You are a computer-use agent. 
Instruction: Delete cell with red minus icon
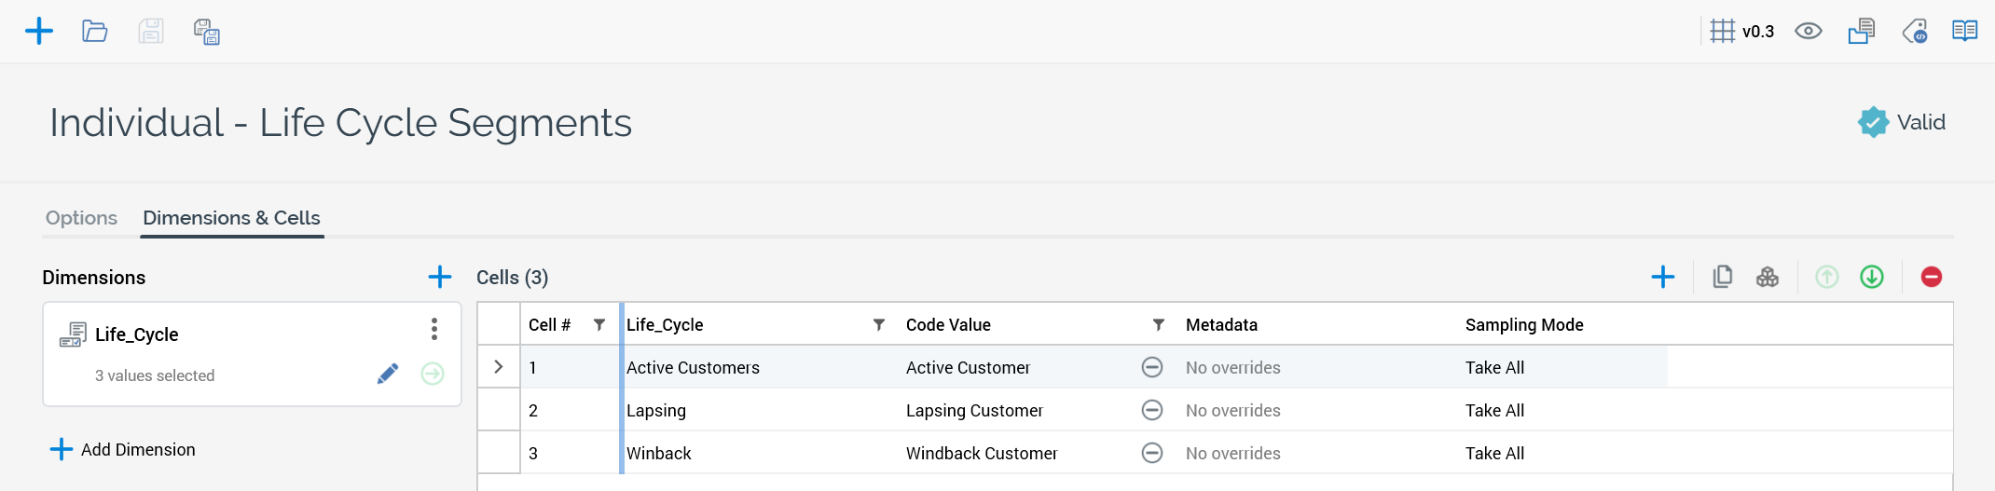1931,277
